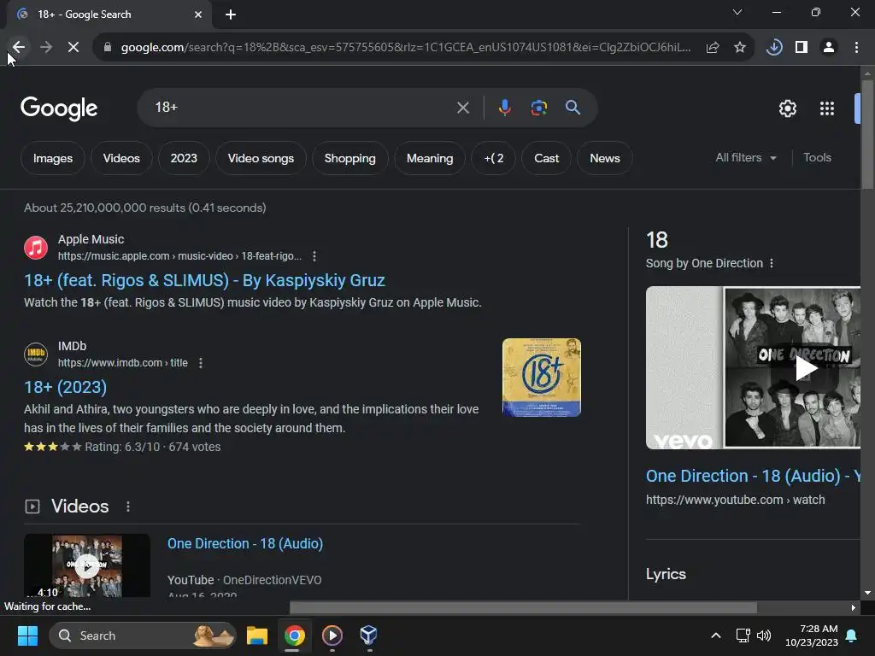Search by image with Google Lens icon

tap(538, 108)
